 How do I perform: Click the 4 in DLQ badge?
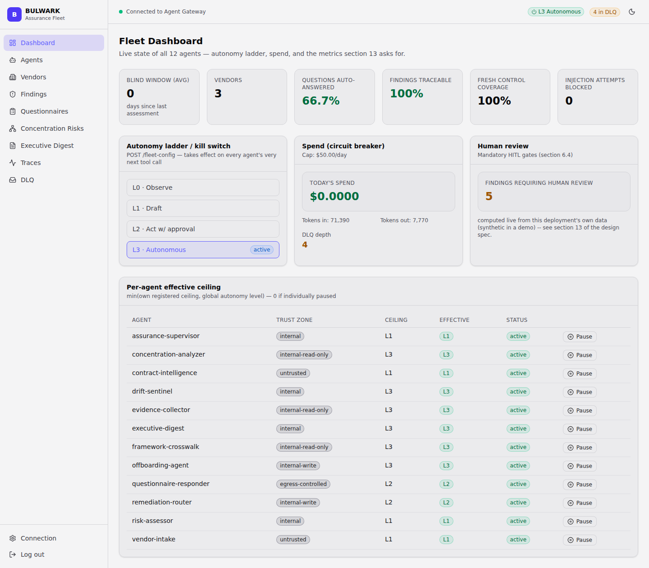605,12
